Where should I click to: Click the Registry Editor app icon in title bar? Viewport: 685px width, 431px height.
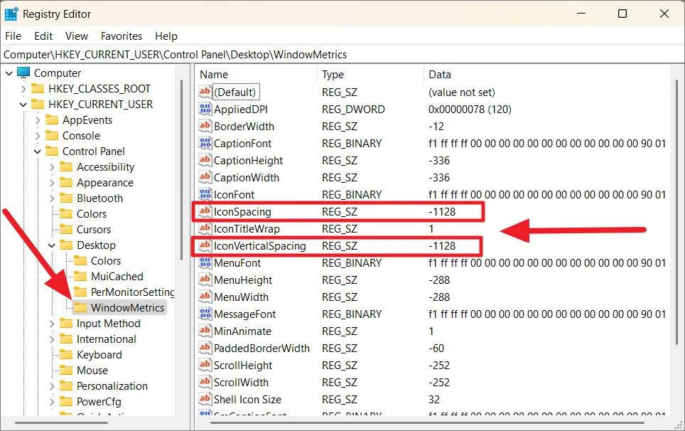pos(11,14)
